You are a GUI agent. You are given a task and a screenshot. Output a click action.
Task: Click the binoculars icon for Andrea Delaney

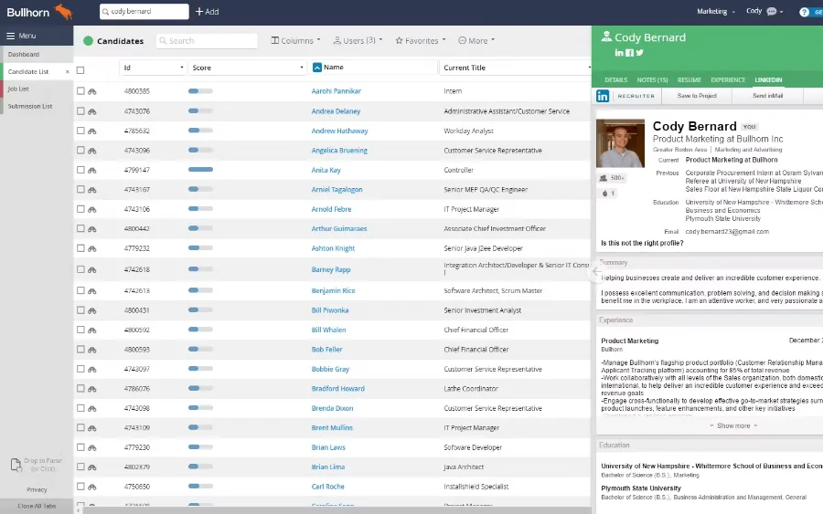click(92, 111)
